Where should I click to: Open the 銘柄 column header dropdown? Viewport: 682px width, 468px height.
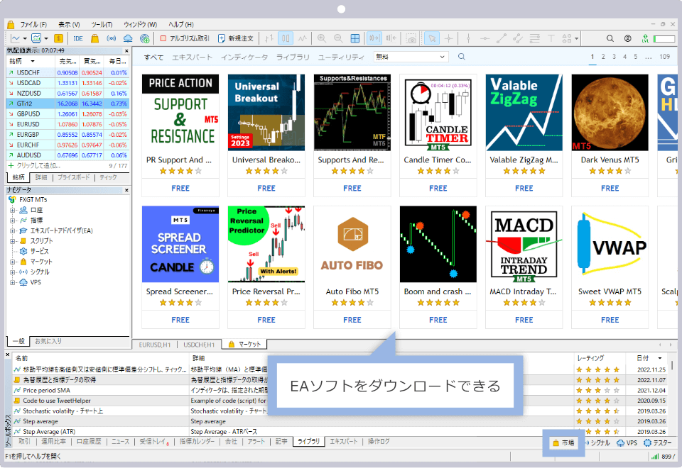(33, 61)
